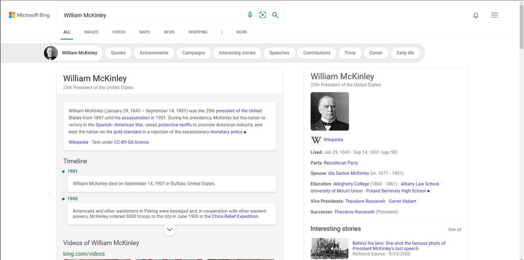Viewport: 524px width, 260px height.
Task: Open the University of Mount Union link
Action: [337, 191]
